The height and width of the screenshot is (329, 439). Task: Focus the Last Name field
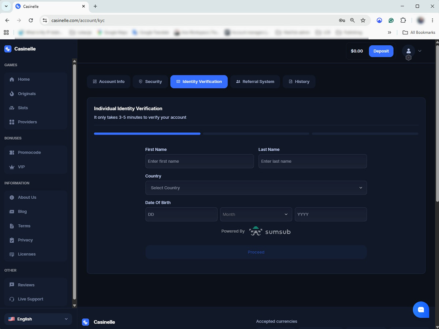click(312, 161)
